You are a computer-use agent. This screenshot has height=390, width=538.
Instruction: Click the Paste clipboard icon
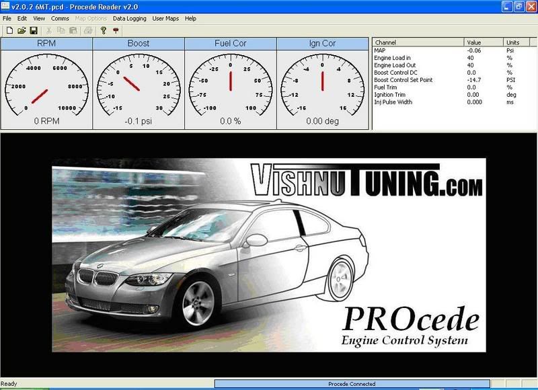tap(73, 30)
